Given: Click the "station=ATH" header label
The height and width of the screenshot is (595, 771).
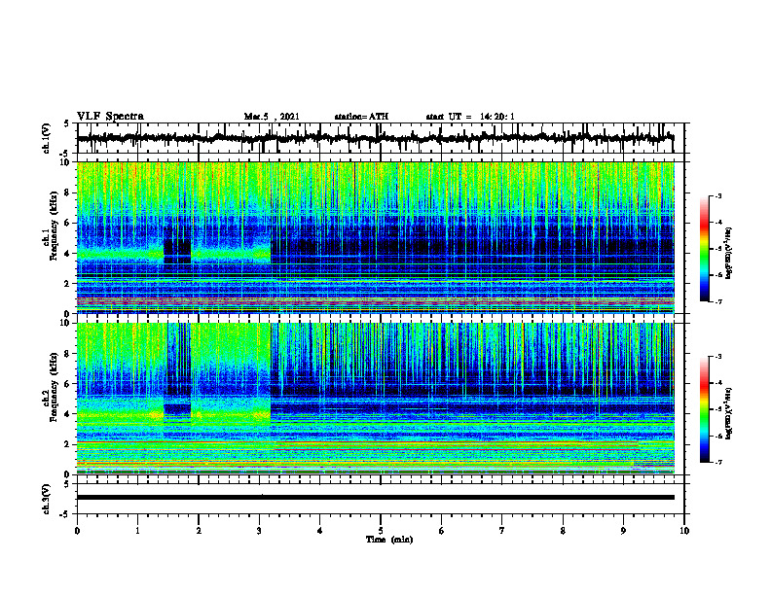Looking at the screenshot, I should tap(361, 117).
